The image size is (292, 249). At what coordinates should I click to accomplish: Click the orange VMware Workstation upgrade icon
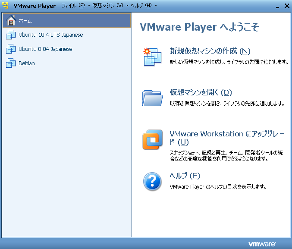(x=152, y=139)
